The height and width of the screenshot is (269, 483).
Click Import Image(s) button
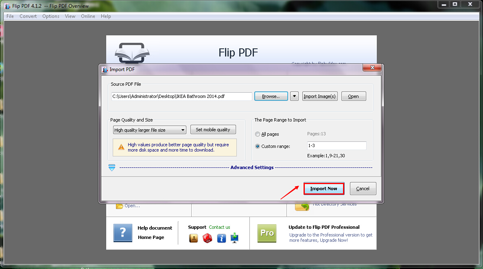click(320, 96)
